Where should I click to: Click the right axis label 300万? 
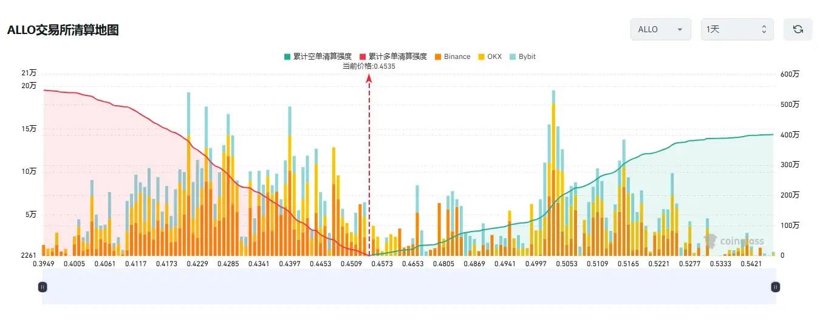790,165
